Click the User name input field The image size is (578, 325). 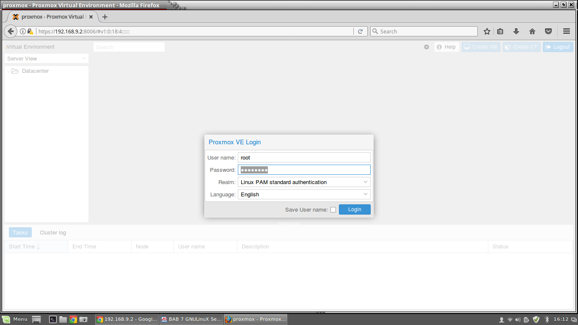coord(304,157)
